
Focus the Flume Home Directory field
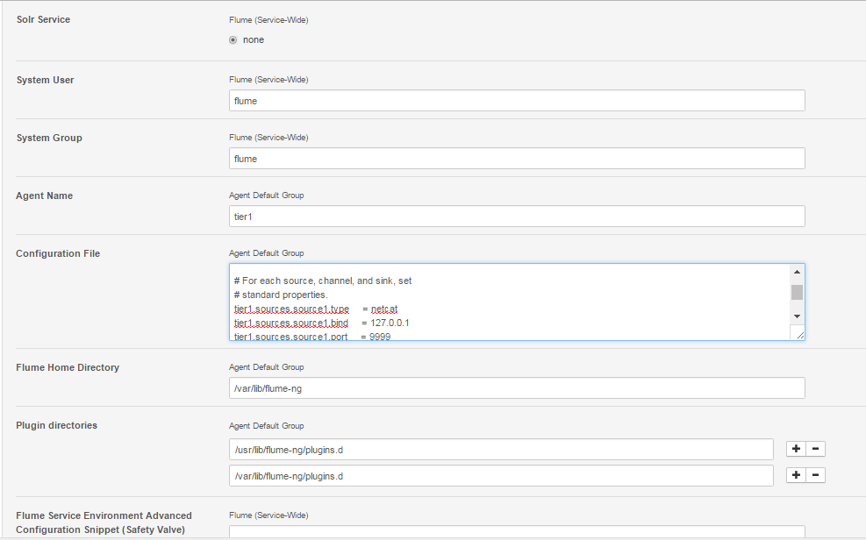pyautogui.click(x=516, y=388)
